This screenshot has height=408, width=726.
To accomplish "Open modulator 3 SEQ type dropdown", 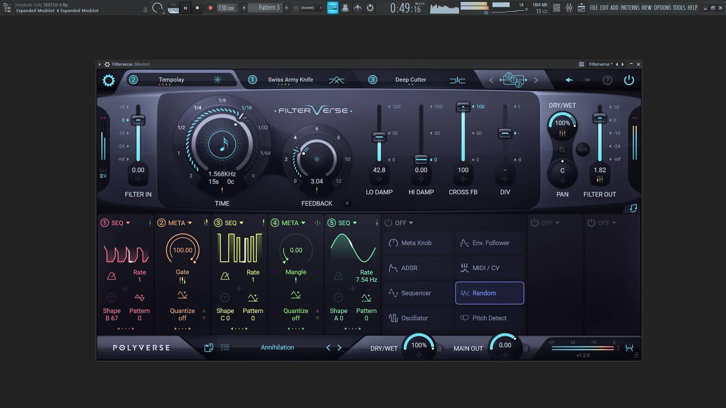I will pyautogui.click(x=242, y=223).
